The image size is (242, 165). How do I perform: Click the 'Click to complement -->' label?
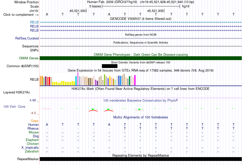click(21, 15)
